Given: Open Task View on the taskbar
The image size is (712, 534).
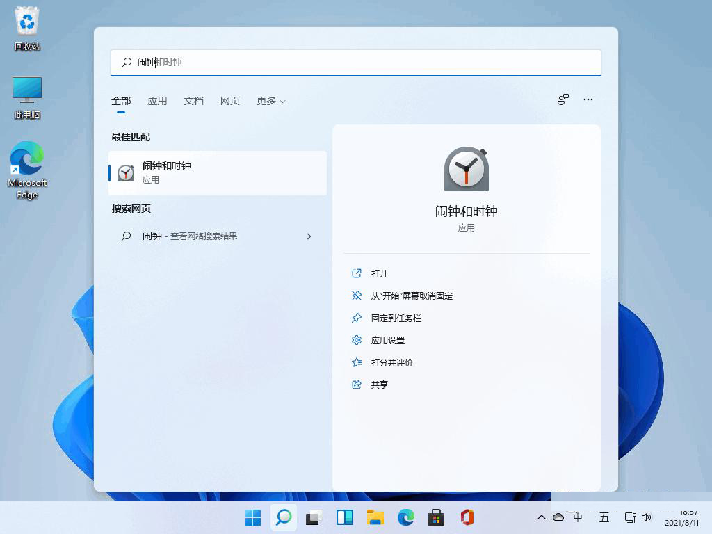Looking at the screenshot, I should [x=314, y=517].
